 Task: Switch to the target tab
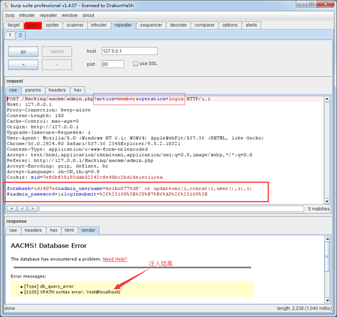pyautogui.click(x=13, y=25)
